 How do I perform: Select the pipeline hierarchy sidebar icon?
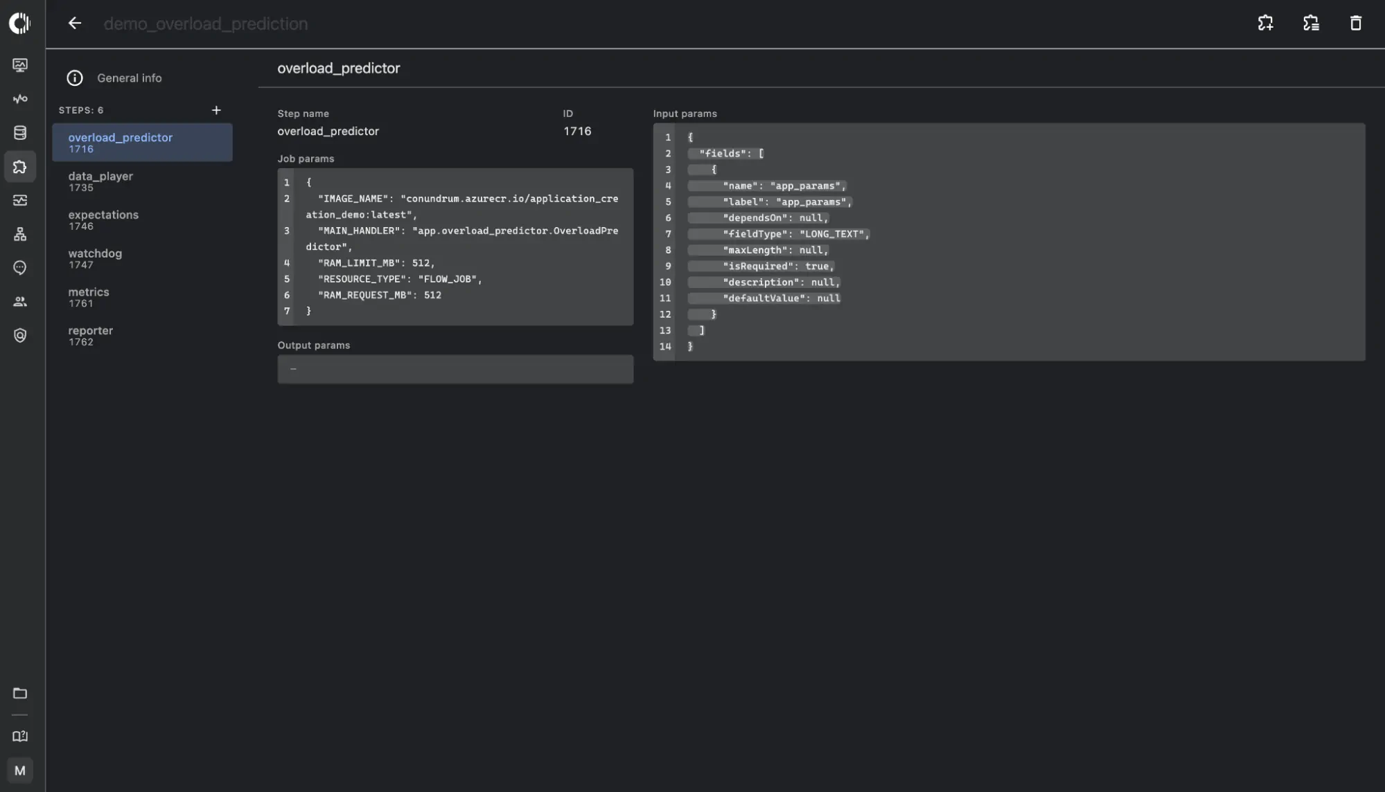coord(20,234)
